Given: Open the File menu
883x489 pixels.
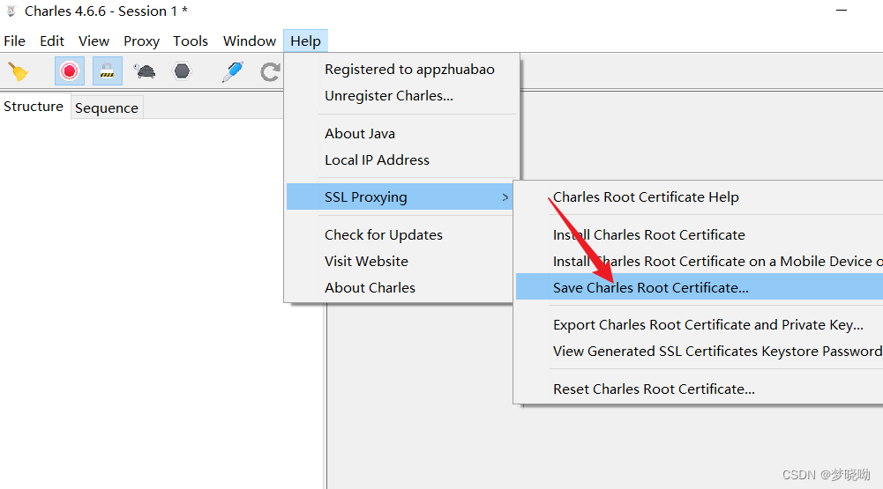Looking at the screenshot, I should (x=15, y=41).
